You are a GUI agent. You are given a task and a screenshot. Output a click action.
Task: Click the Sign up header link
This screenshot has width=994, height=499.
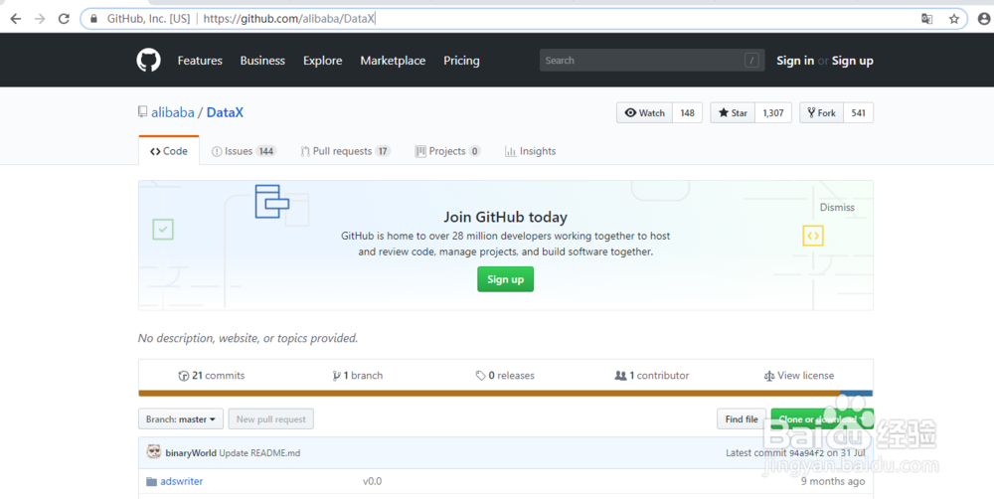click(x=853, y=61)
